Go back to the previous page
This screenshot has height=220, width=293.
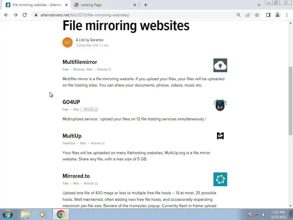coord(6,15)
